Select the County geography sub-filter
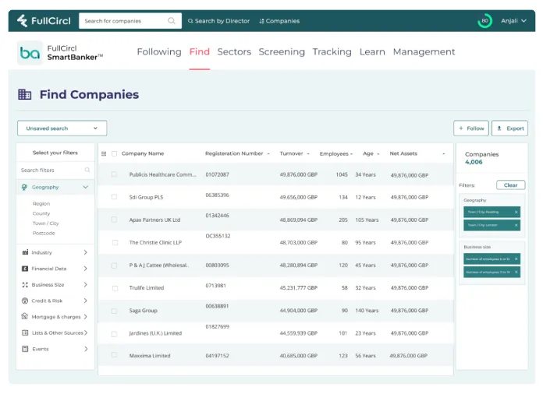The width and height of the screenshot is (543, 394). coord(41,213)
